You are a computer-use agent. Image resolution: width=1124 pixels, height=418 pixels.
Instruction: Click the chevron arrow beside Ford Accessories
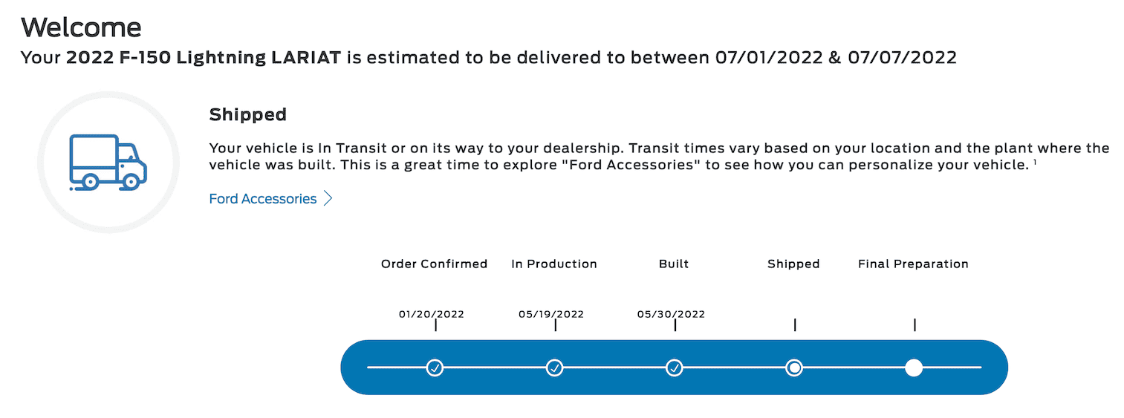pos(328,199)
